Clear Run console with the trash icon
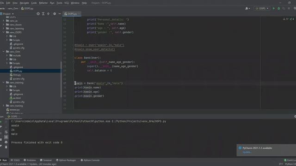The width and height of the screenshot is (296, 166). point(6,147)
